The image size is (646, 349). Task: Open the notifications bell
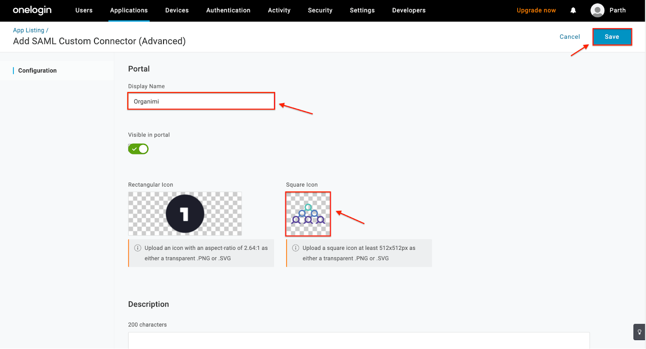click(573, 10)
